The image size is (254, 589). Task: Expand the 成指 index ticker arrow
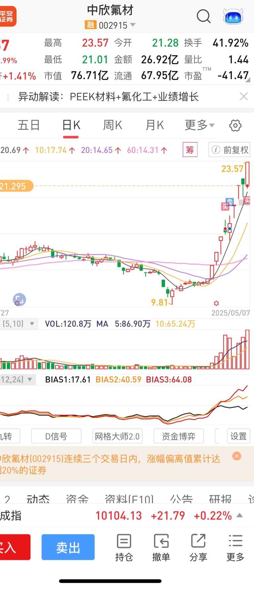pyautogui.click(x=240, y=515)
